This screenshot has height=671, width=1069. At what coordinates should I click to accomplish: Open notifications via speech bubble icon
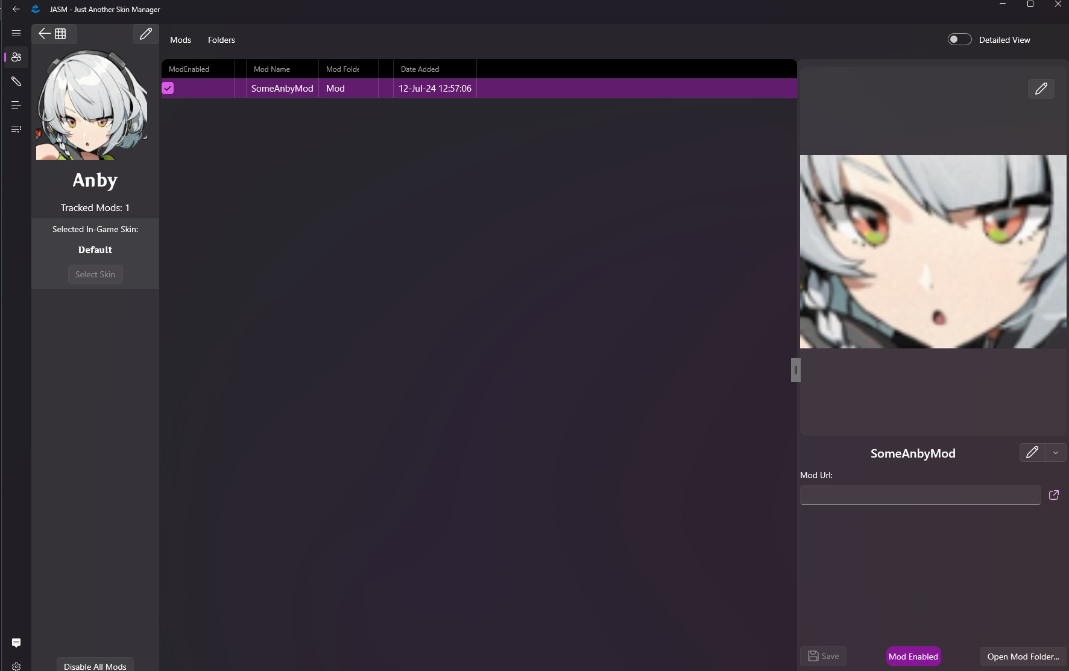click(16, 643)
